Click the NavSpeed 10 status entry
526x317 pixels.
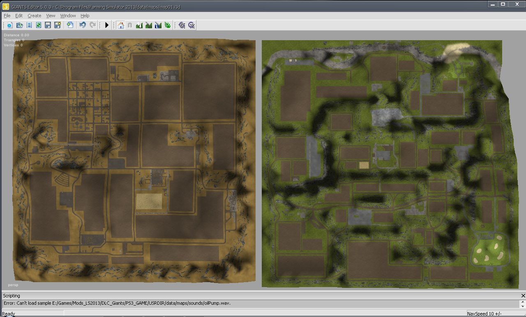pos(484,314)
